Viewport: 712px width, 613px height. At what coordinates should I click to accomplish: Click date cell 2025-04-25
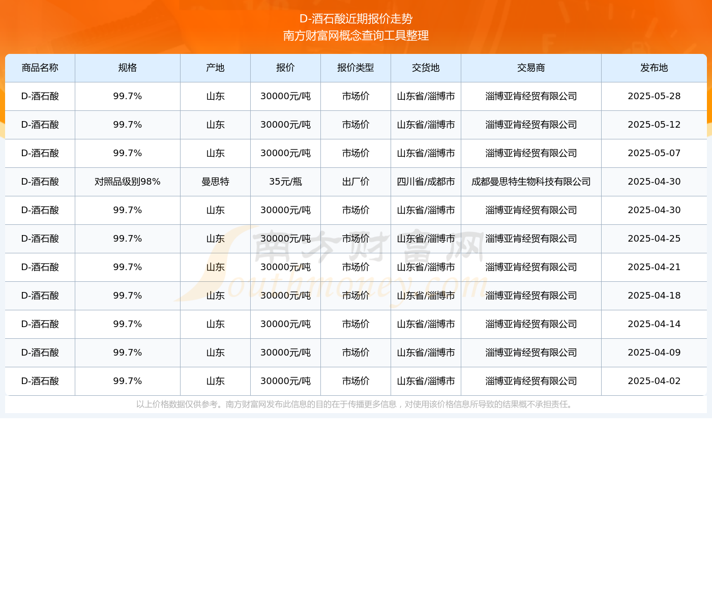(x=655, y=239)
